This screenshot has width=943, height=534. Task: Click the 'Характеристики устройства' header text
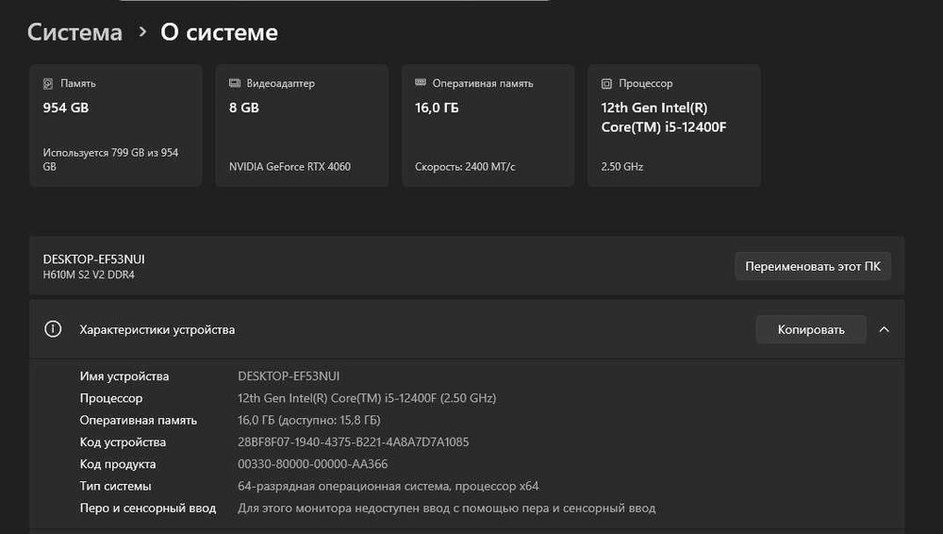(157, 330)
